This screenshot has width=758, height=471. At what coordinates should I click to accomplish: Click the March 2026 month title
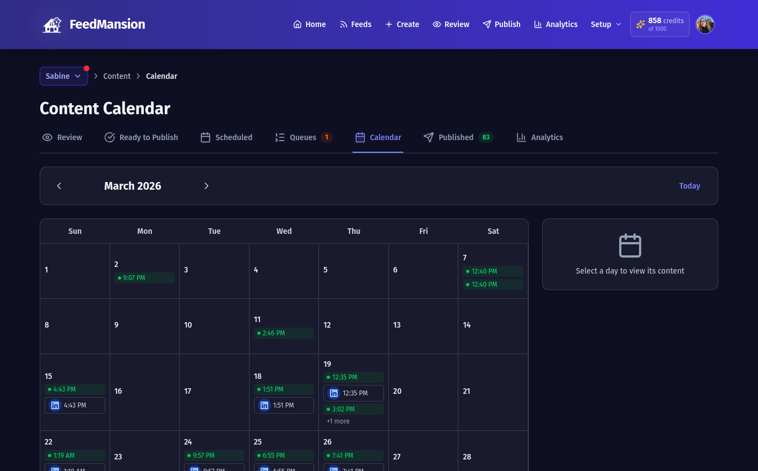(133, 186)
